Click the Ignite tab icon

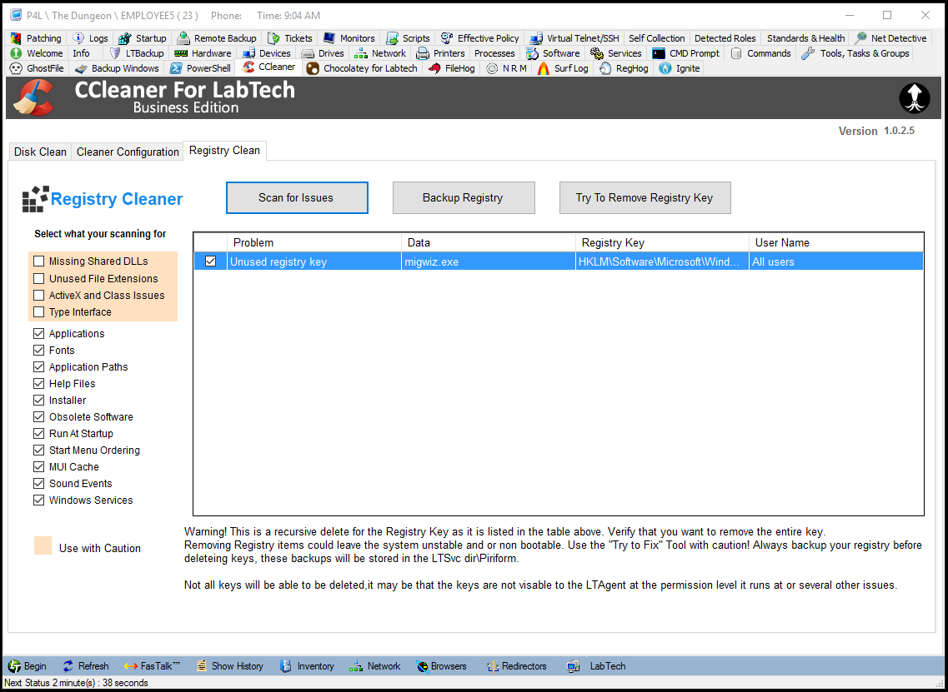click(665, 68)
